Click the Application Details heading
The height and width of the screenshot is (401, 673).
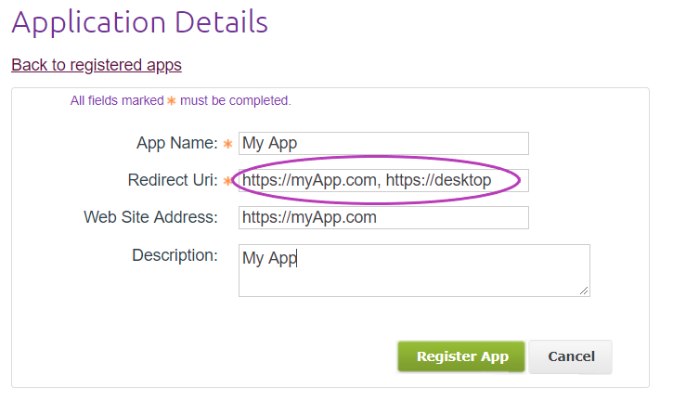[x=140, y=22]
